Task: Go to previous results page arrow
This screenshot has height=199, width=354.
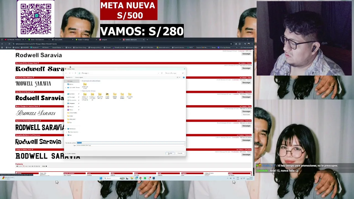Action: pos(17,166)
